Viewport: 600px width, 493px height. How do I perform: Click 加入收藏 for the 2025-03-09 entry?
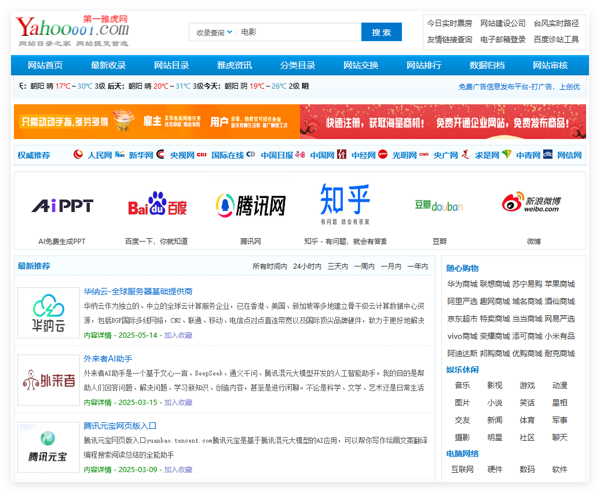click(178, 470)
